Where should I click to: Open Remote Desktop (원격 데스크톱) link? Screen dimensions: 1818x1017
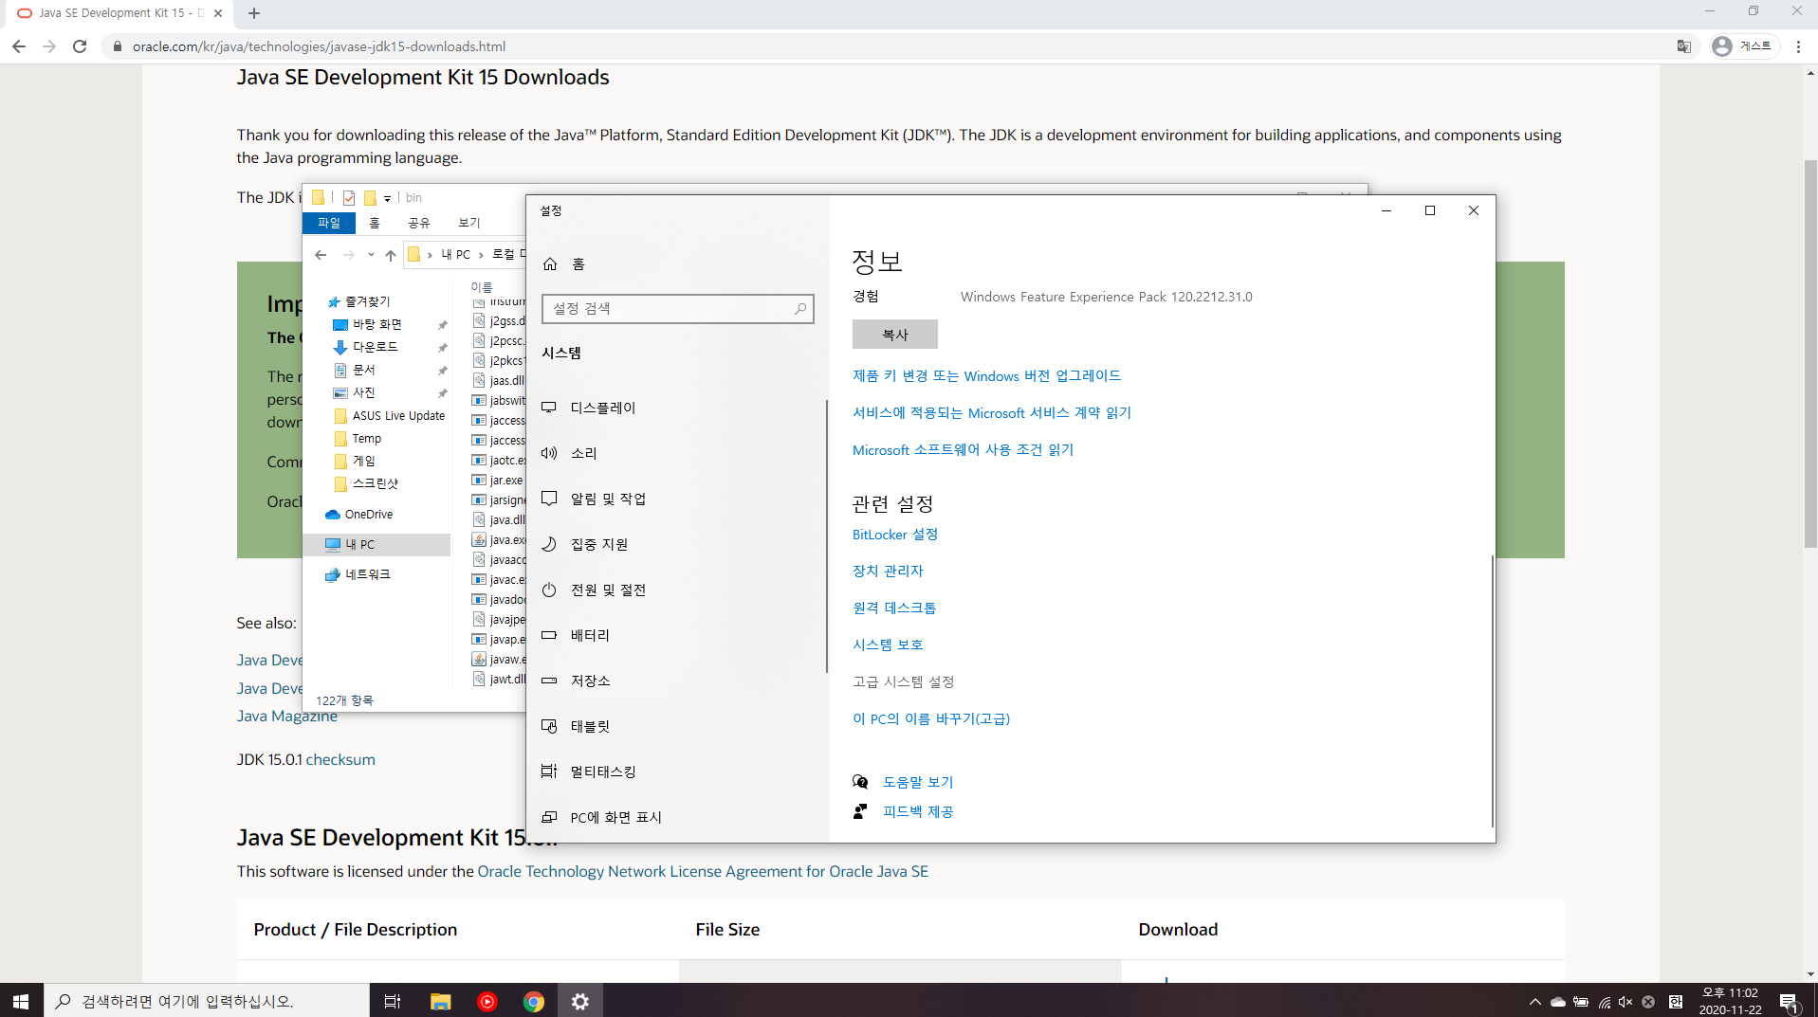(x=894, y=608)
